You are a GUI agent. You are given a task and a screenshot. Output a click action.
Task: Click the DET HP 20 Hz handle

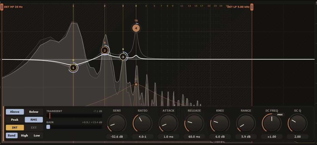tap(2, 7)
